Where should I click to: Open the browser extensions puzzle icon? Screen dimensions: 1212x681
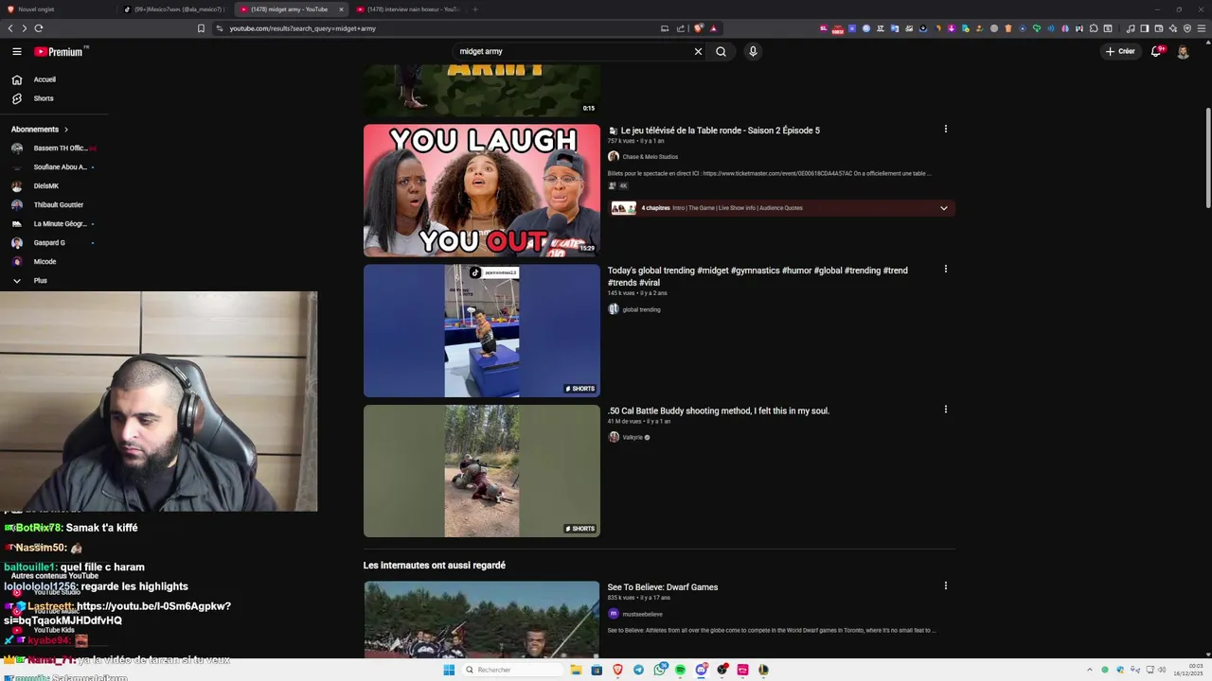coord(1093,28)
